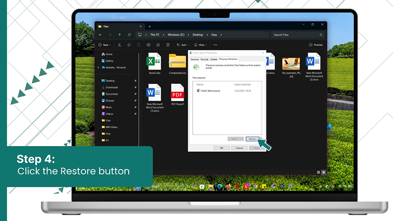Screen dimensions: 393x221
Task: Open Firefox from taskbar
Action: point(228,187)
